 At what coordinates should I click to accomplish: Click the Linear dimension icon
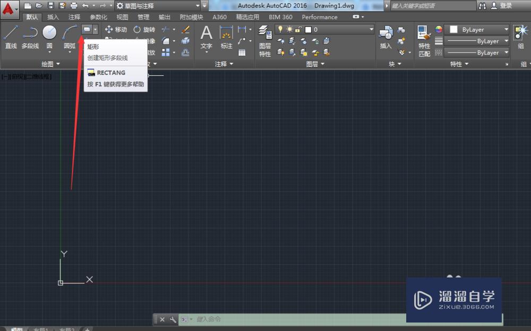[x=242, y=30]
